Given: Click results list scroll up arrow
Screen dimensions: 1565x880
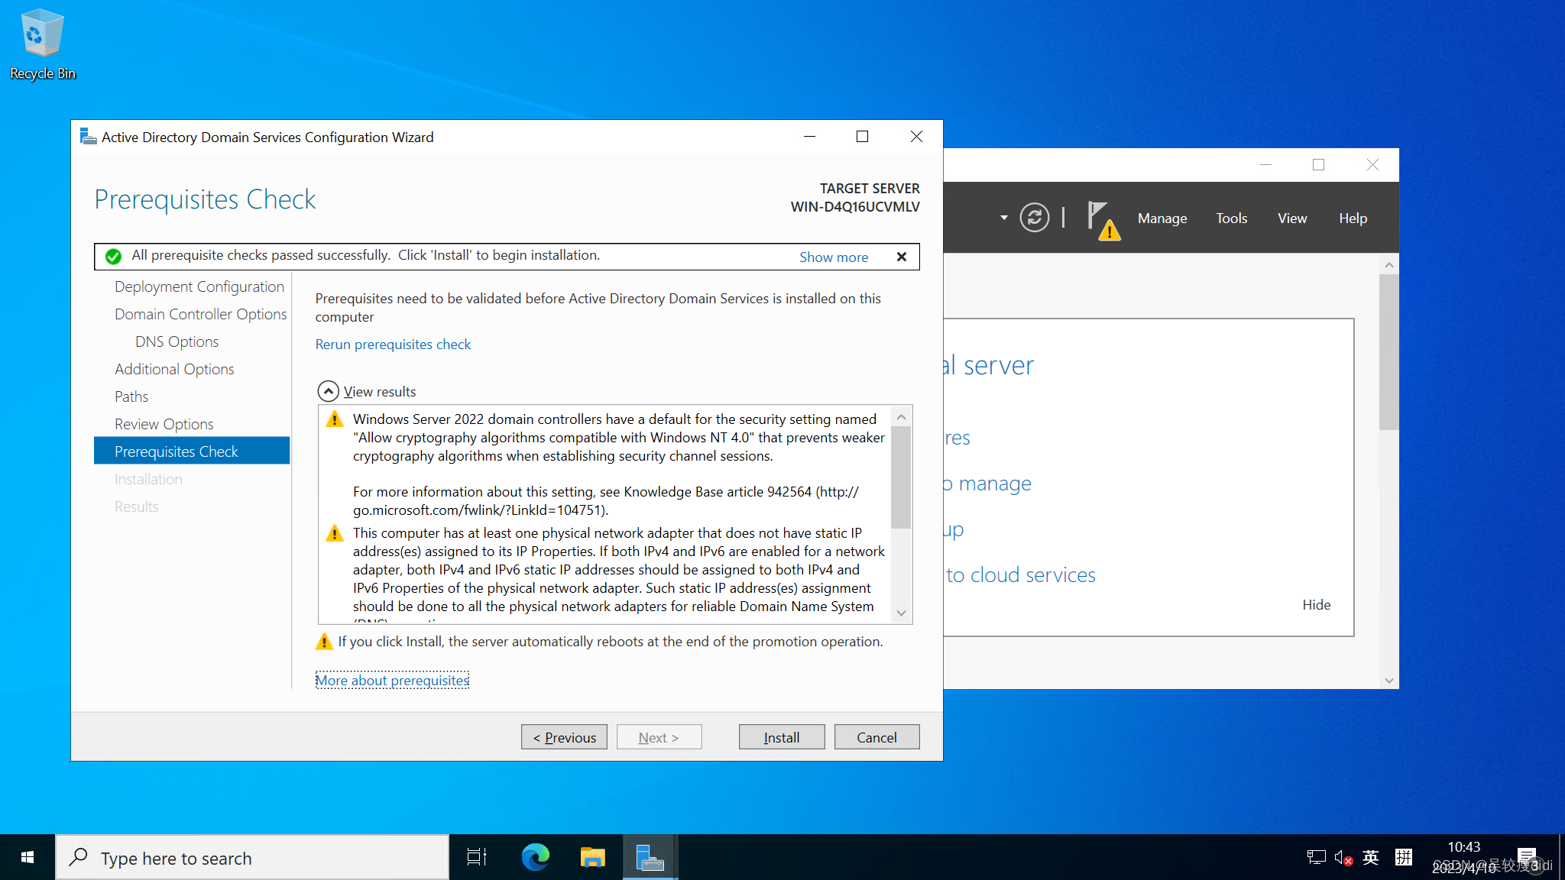Looking at the screenshot, I should [901, 416].
